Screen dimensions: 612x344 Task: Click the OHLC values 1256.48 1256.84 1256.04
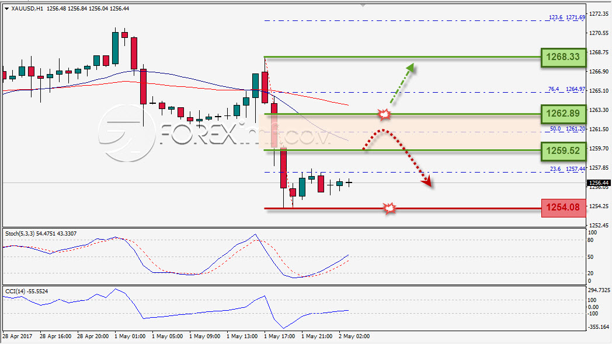coord(77,9)
